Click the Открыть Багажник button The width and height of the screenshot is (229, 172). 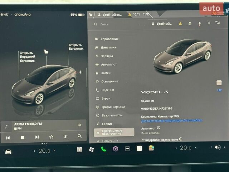point(76,47)
